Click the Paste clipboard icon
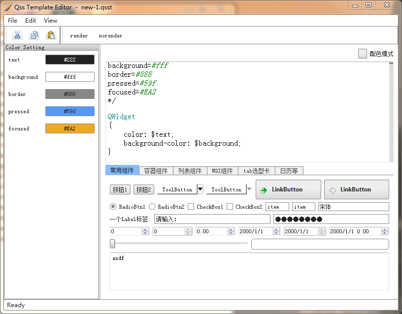The width and height of the screenshot is (402, 314). tap(51, 35)
